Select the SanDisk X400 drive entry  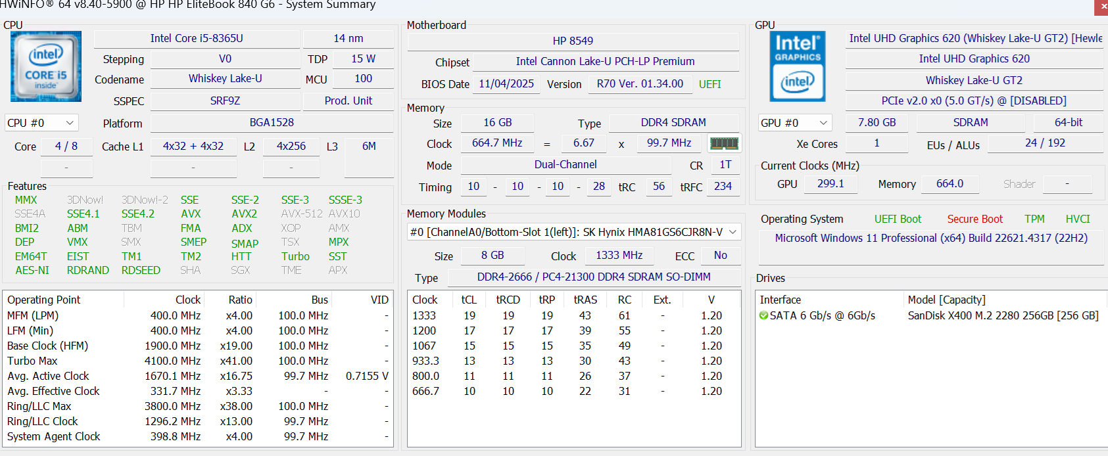(x=1002, y=315)
